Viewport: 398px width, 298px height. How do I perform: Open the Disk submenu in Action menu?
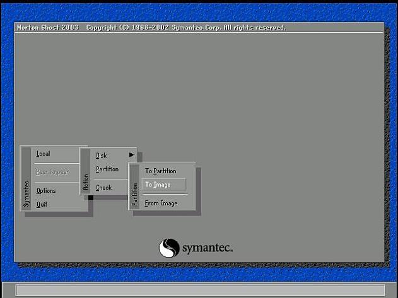[x=102, y=155]
